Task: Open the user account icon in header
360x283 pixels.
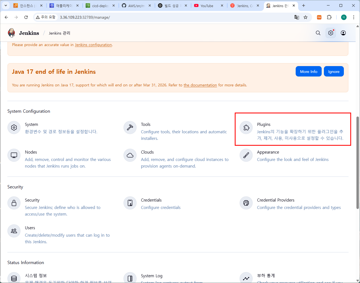Action: tap(343, 33)
